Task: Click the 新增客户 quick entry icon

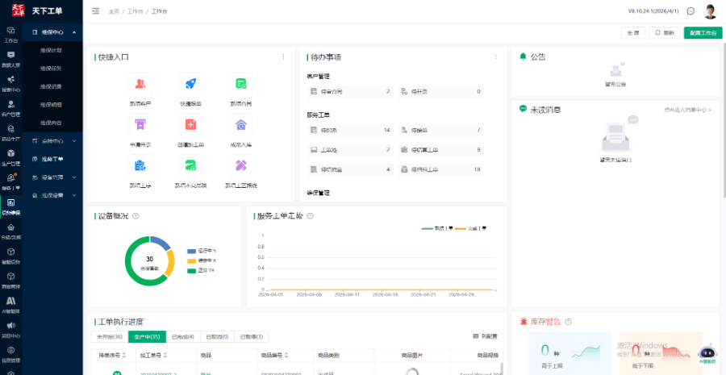Action: 140,84
